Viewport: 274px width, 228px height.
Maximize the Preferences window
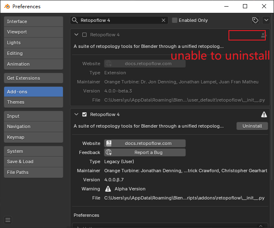(x=245, y=7)
